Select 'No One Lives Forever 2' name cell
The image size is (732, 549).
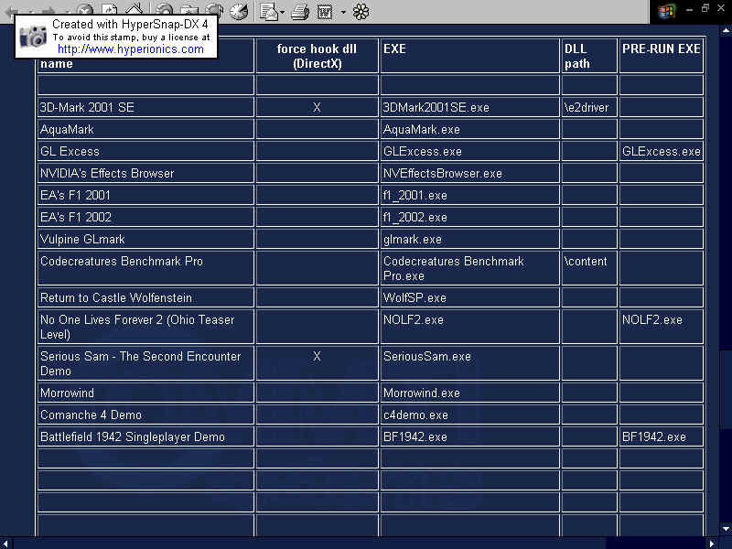(x=145, y=327)
